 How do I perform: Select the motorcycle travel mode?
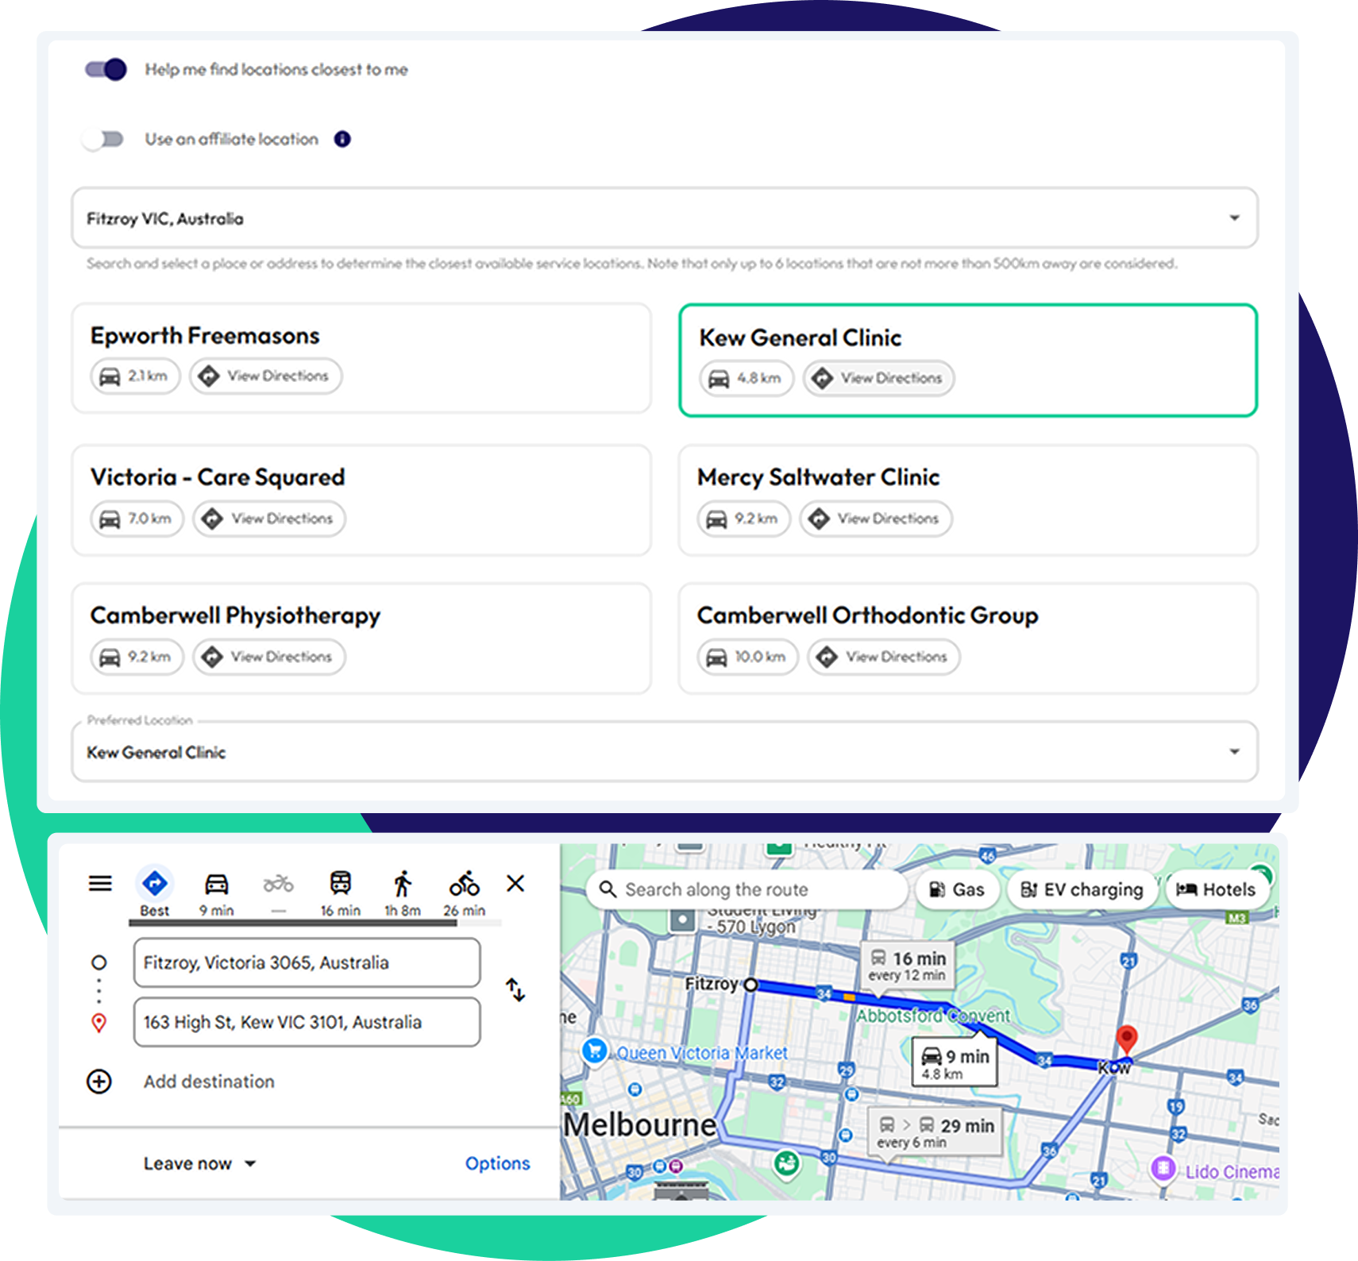point(279,891)
